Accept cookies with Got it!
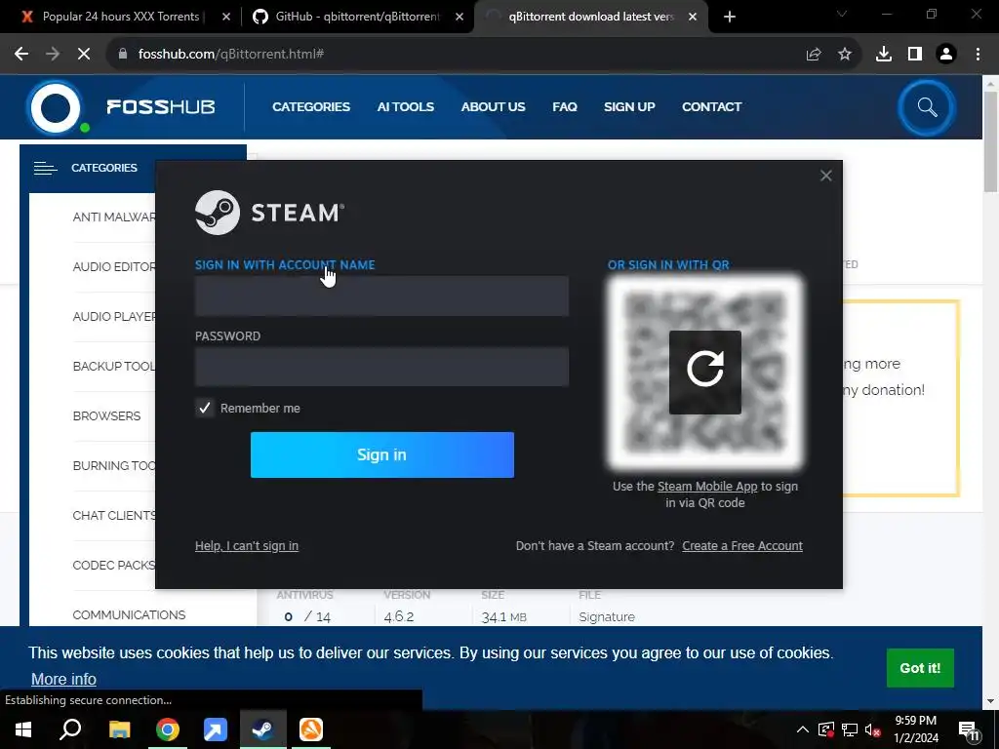Screen dimensions: 999x749 click(920, 668)
